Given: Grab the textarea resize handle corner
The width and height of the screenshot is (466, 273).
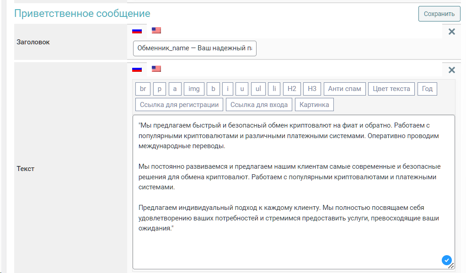Looking at the screenshot, I should click(x=451, y=266).
